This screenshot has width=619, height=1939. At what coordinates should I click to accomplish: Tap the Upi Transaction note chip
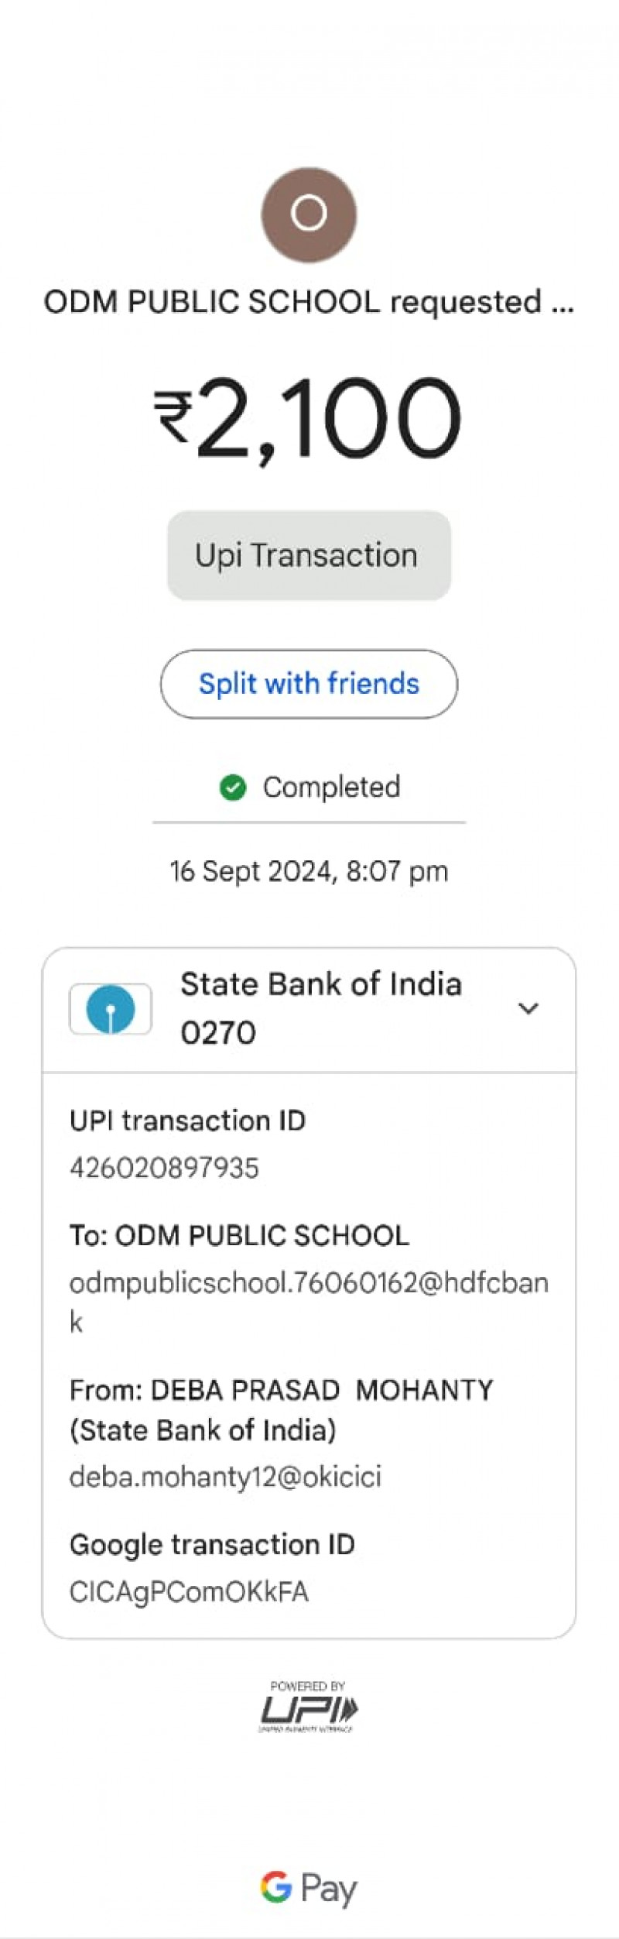[x=309, y=555]
